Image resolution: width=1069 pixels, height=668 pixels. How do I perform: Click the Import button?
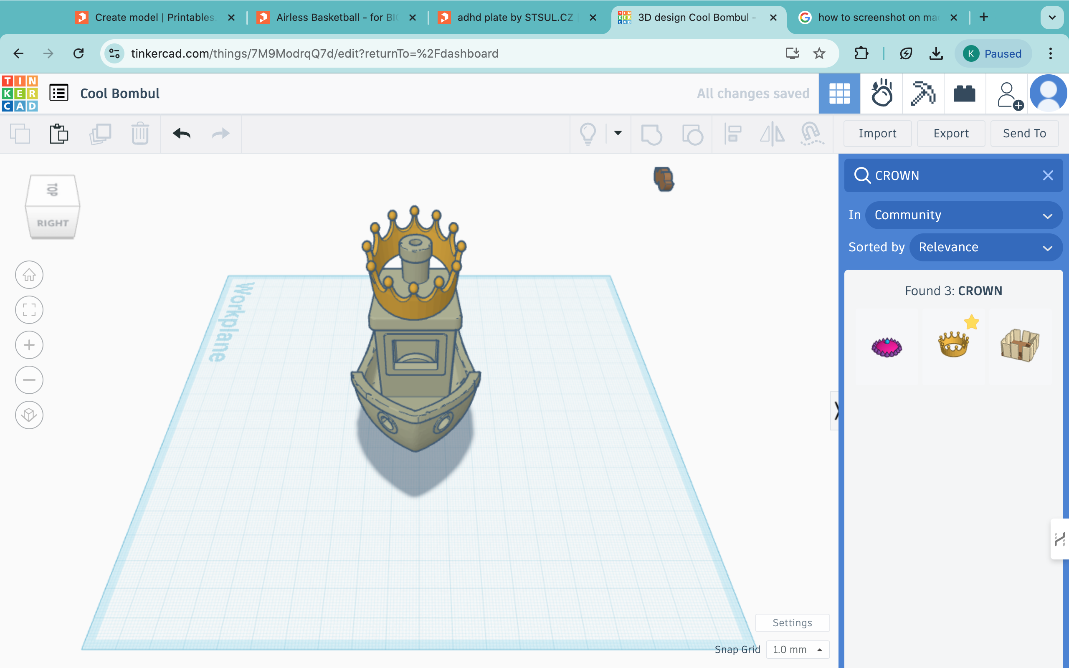point(877,134)
